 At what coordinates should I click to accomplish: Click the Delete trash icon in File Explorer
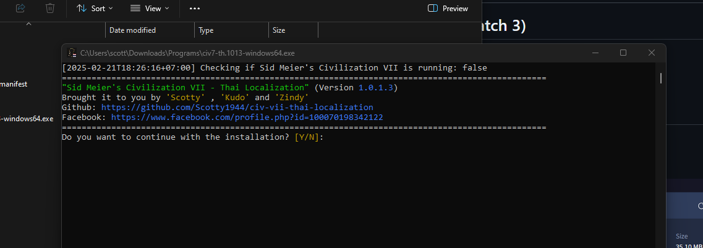tap(50, 8)
